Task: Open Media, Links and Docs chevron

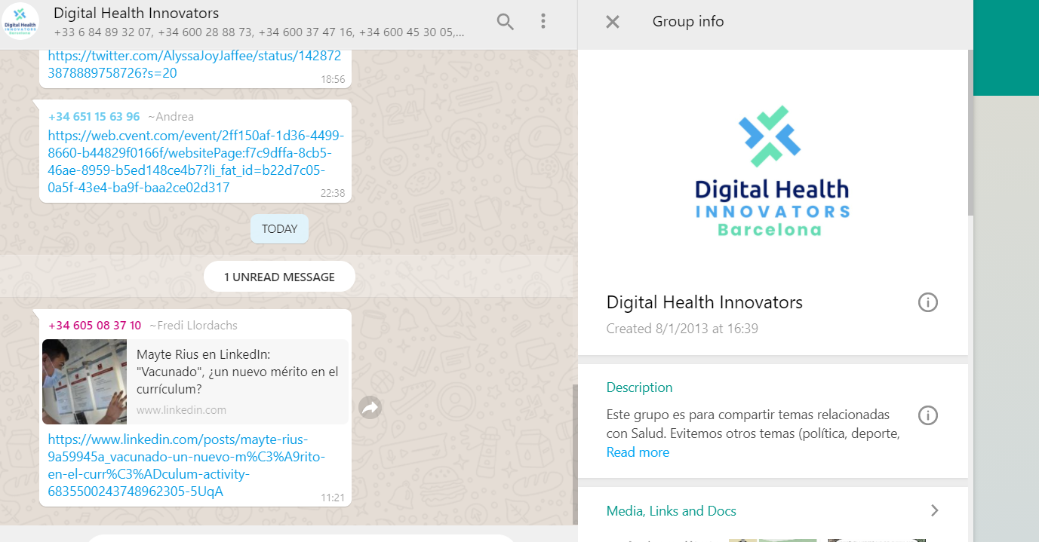Action: [934, 510]
